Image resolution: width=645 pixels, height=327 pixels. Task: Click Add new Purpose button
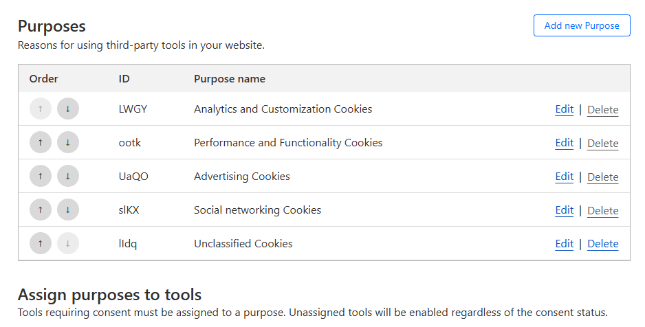tap(582, 25)
